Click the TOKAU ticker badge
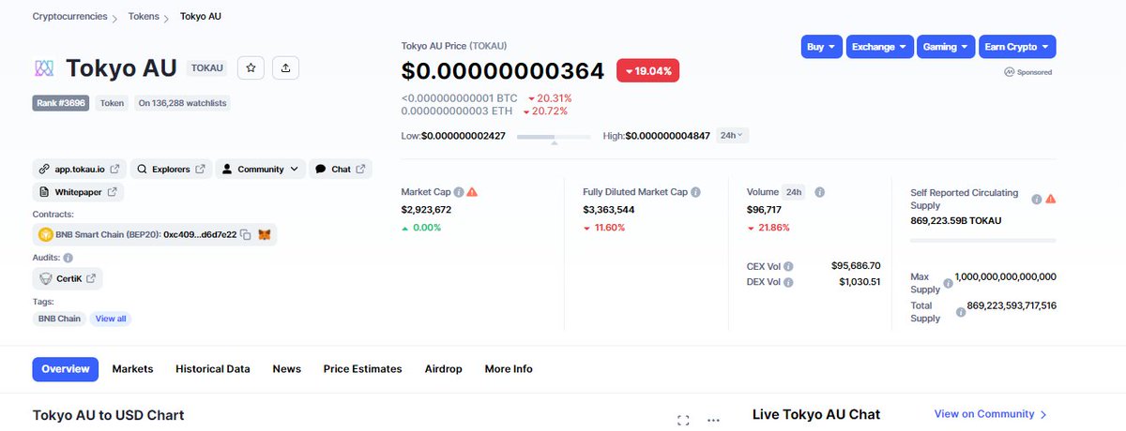The image size is (1126, 431). (206, 68)
